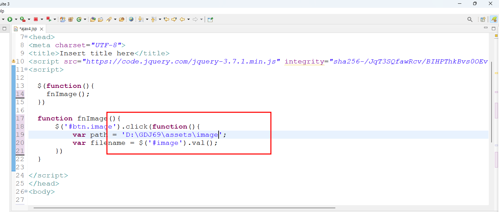Open the Back navigation history dropdown
The width and height of the screenshot is (499, 212).
coord(188,19)
